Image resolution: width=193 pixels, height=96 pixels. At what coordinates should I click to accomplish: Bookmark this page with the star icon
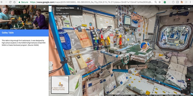click(x=160, y=2)
